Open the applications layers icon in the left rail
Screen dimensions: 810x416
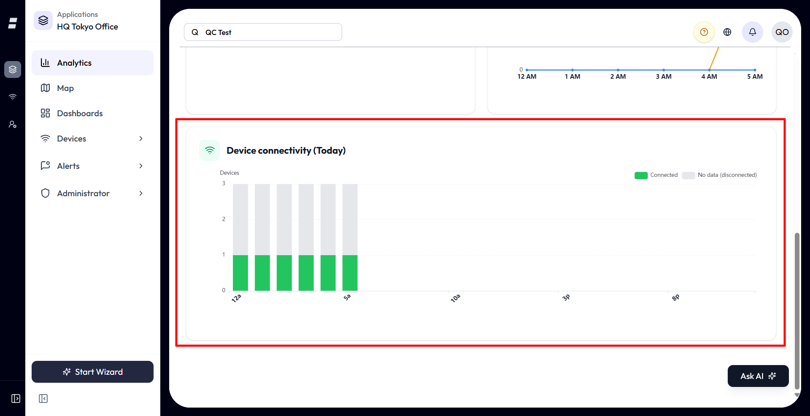click(13, 69)
